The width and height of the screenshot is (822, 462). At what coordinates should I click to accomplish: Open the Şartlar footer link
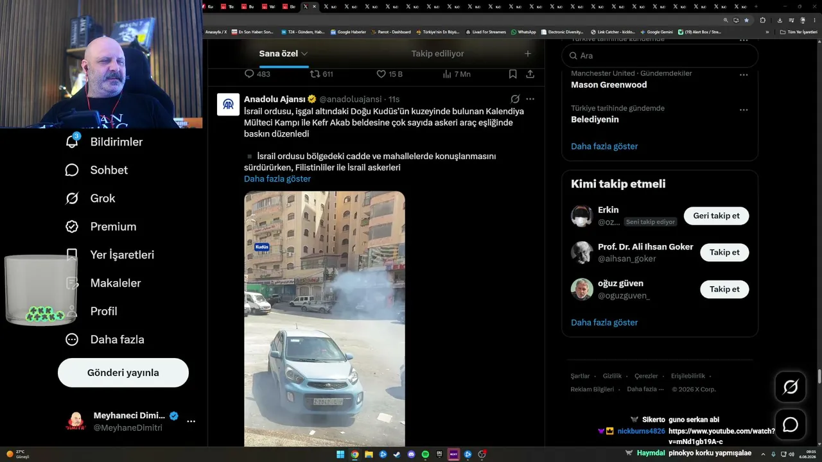point(580,376)
